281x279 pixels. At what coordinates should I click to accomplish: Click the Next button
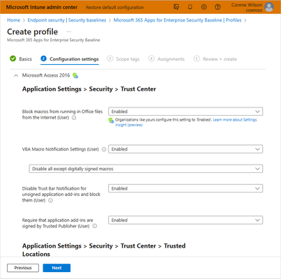pyautogui.click(x=56, y=268)
